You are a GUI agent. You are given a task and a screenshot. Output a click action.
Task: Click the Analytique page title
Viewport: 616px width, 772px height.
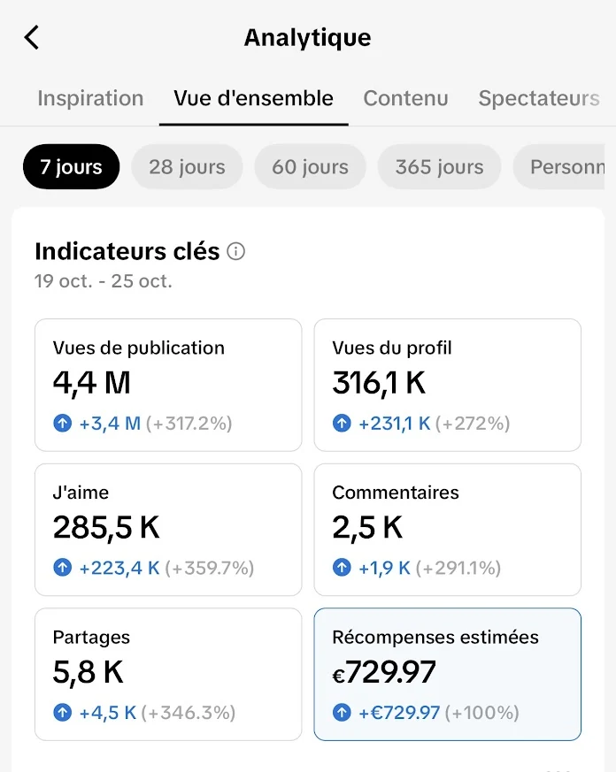[307, 38]
